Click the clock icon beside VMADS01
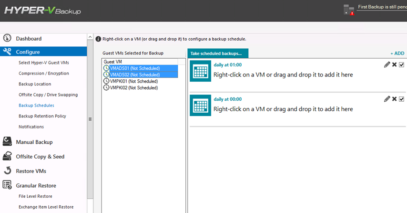Screen dimensions: 407x213 [x=106, y=68]
